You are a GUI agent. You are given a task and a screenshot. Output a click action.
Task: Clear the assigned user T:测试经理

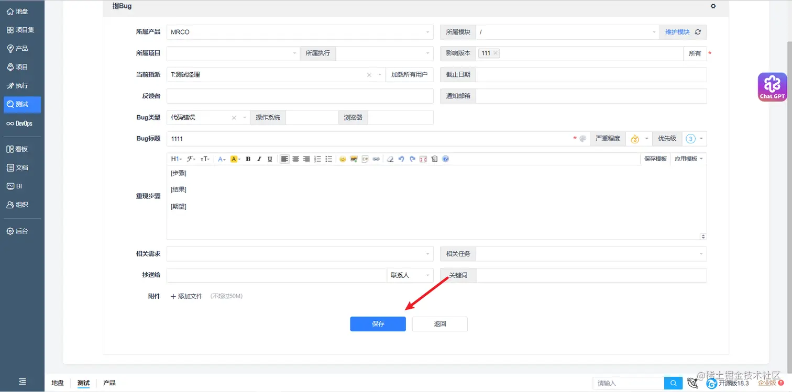coord(369,75)
